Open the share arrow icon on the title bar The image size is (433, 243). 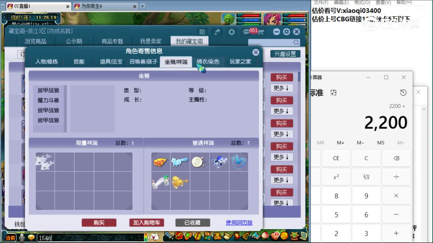point(217,31)
